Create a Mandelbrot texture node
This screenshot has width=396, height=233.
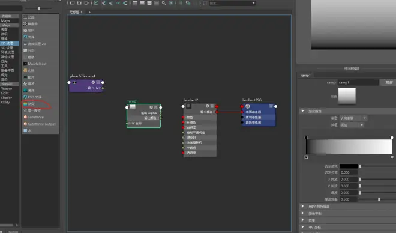coord(35,64)
